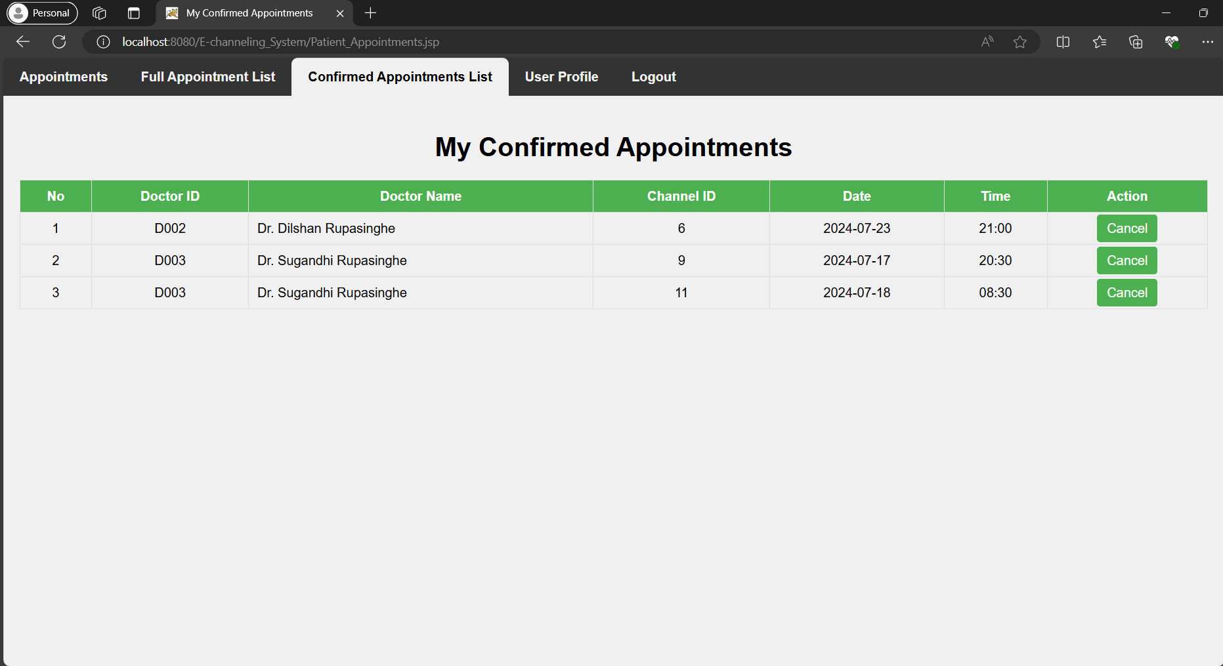Go to the Appointments tab
The image size is (1223, 666).
coord(64,77)
